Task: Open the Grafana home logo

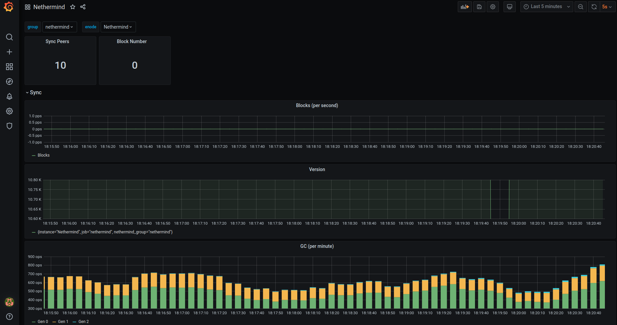Action: click(x=9, y=7)
